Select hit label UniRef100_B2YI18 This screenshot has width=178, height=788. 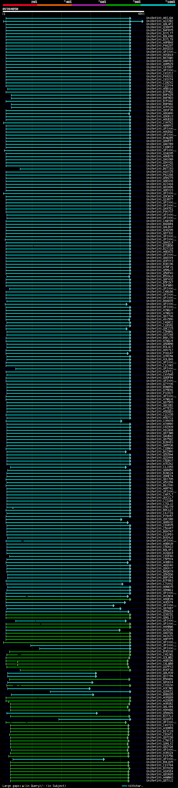[160, 249]
